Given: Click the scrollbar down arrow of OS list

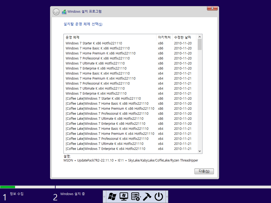Looking at the screenshot, I should tap(200, 151).
